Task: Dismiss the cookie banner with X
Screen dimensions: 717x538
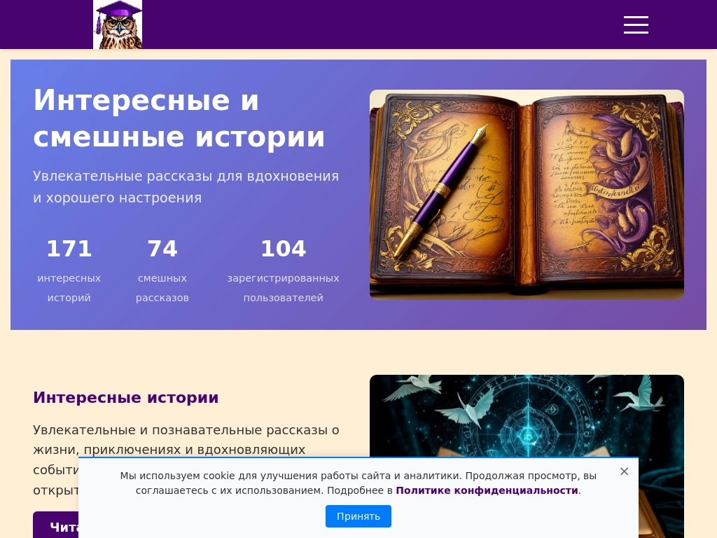Action: coord(624,471)
